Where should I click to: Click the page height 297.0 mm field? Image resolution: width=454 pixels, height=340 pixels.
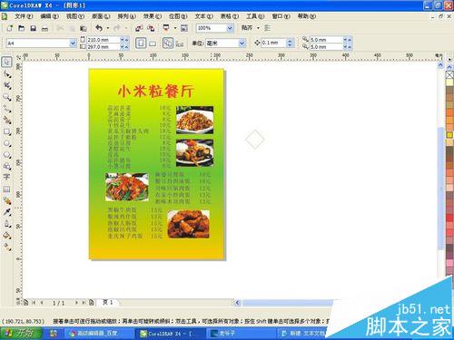(x=103, y=47)
